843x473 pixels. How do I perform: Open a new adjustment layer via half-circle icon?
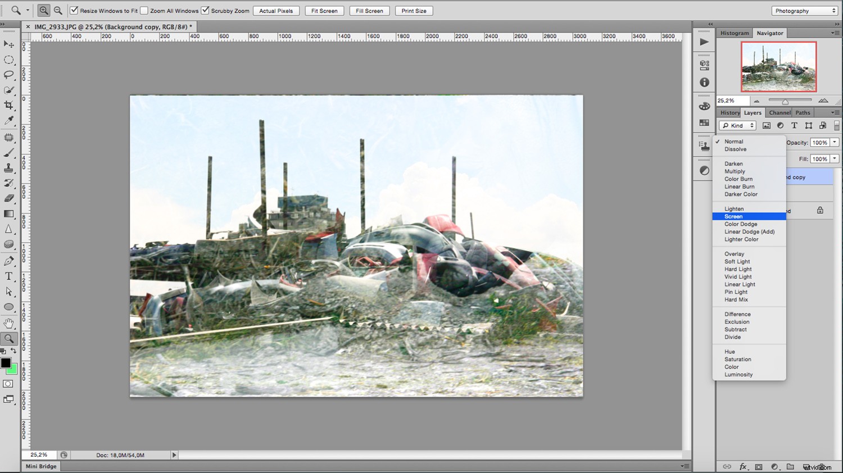tap(774, 466)
